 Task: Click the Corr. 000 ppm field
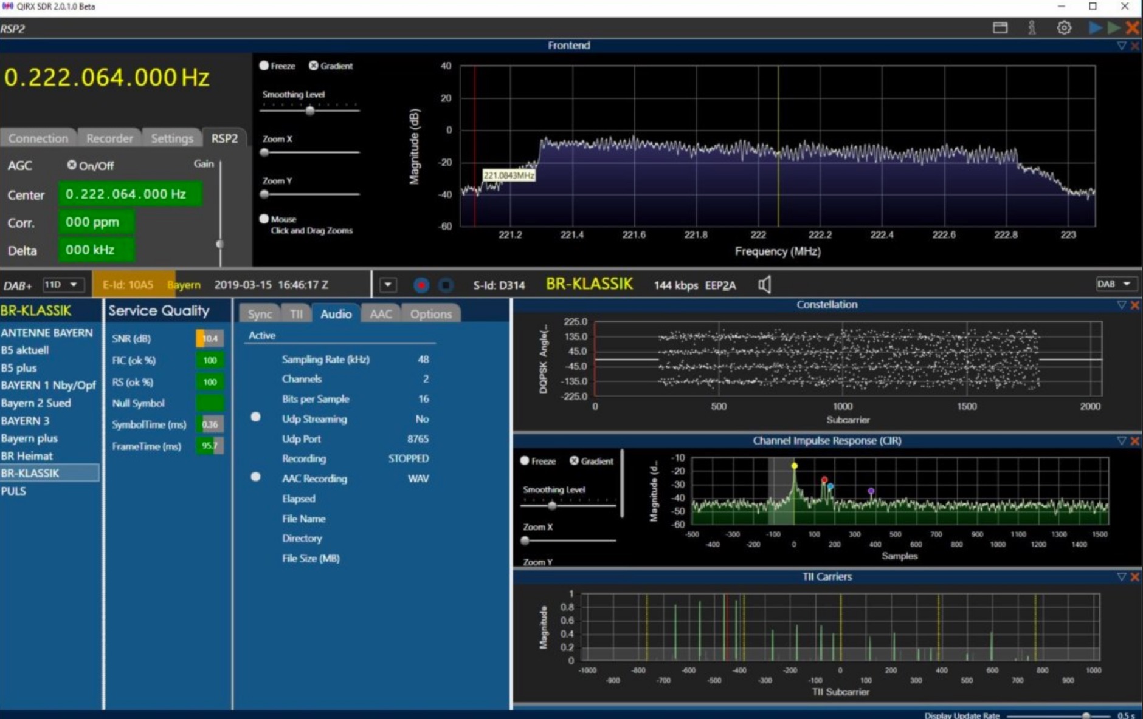click(x=96, y=222)
